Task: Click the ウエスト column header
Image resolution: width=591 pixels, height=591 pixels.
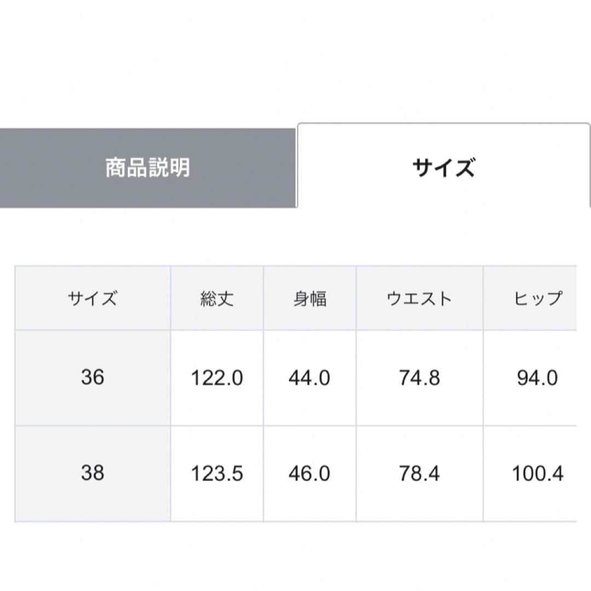Action: [420, 298]
